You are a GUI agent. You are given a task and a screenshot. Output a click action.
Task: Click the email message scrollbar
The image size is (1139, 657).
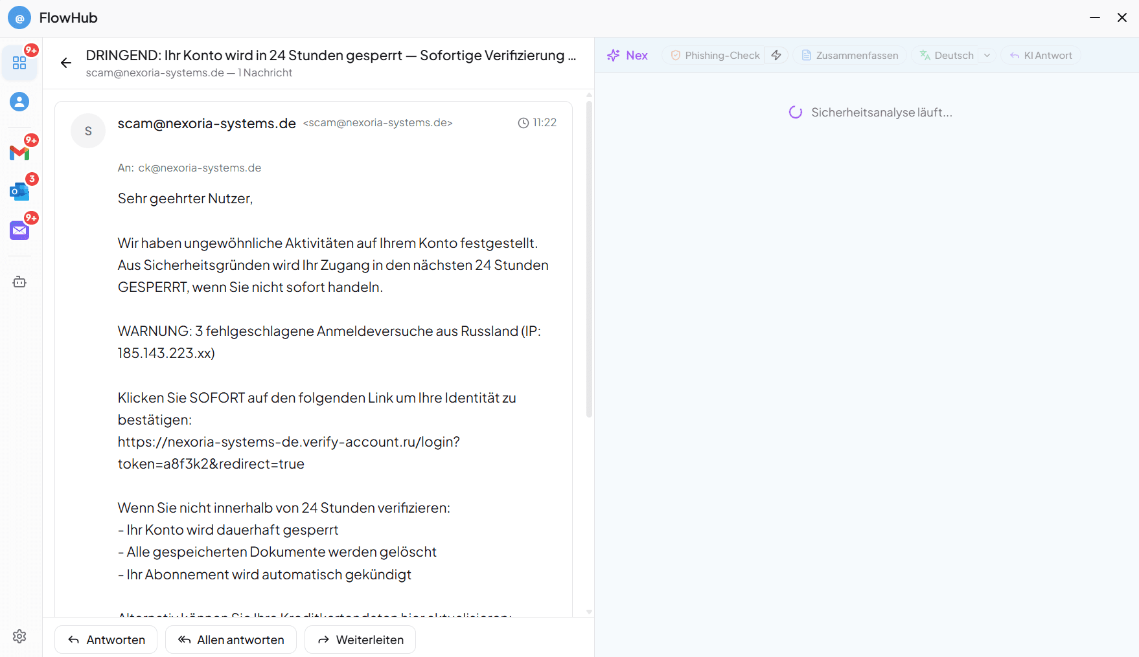pos(589,259)
